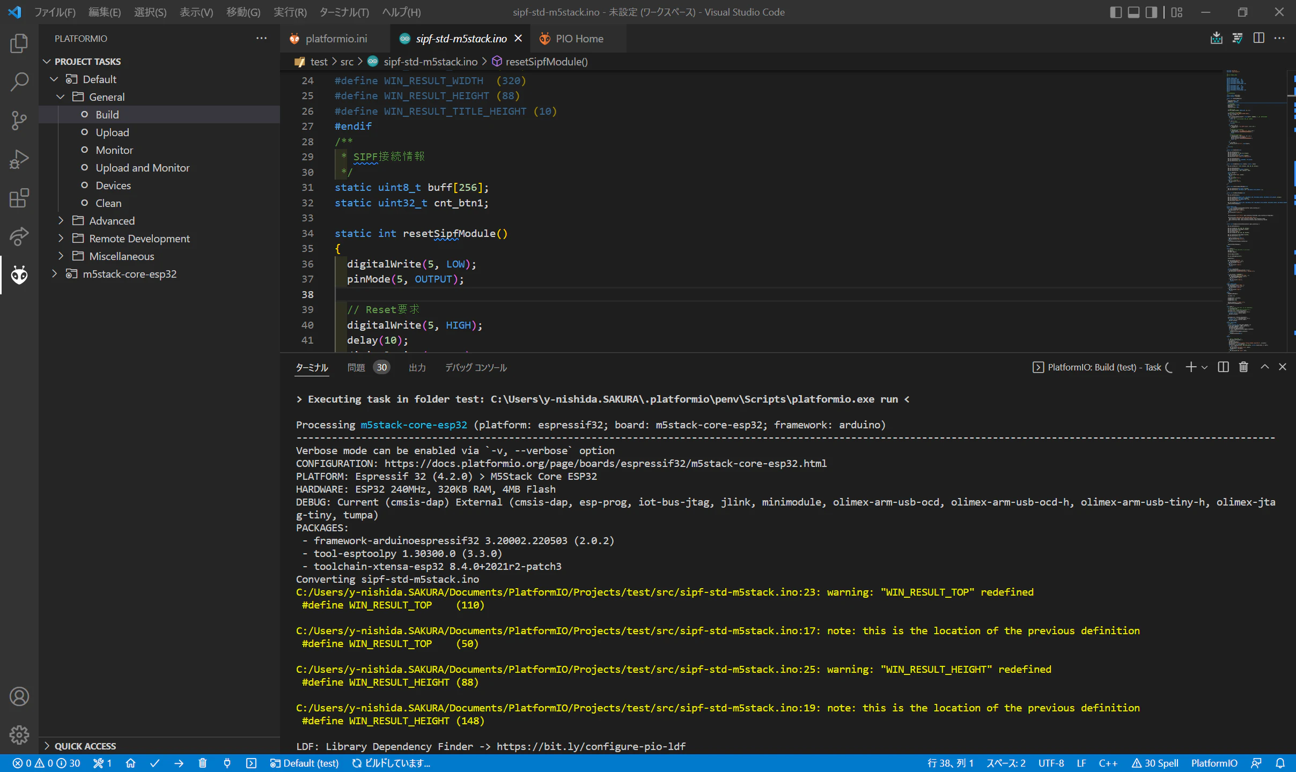Open PlatformIO terminal icon in status bar
1296x772 pixels.
(x=251, y=763)
